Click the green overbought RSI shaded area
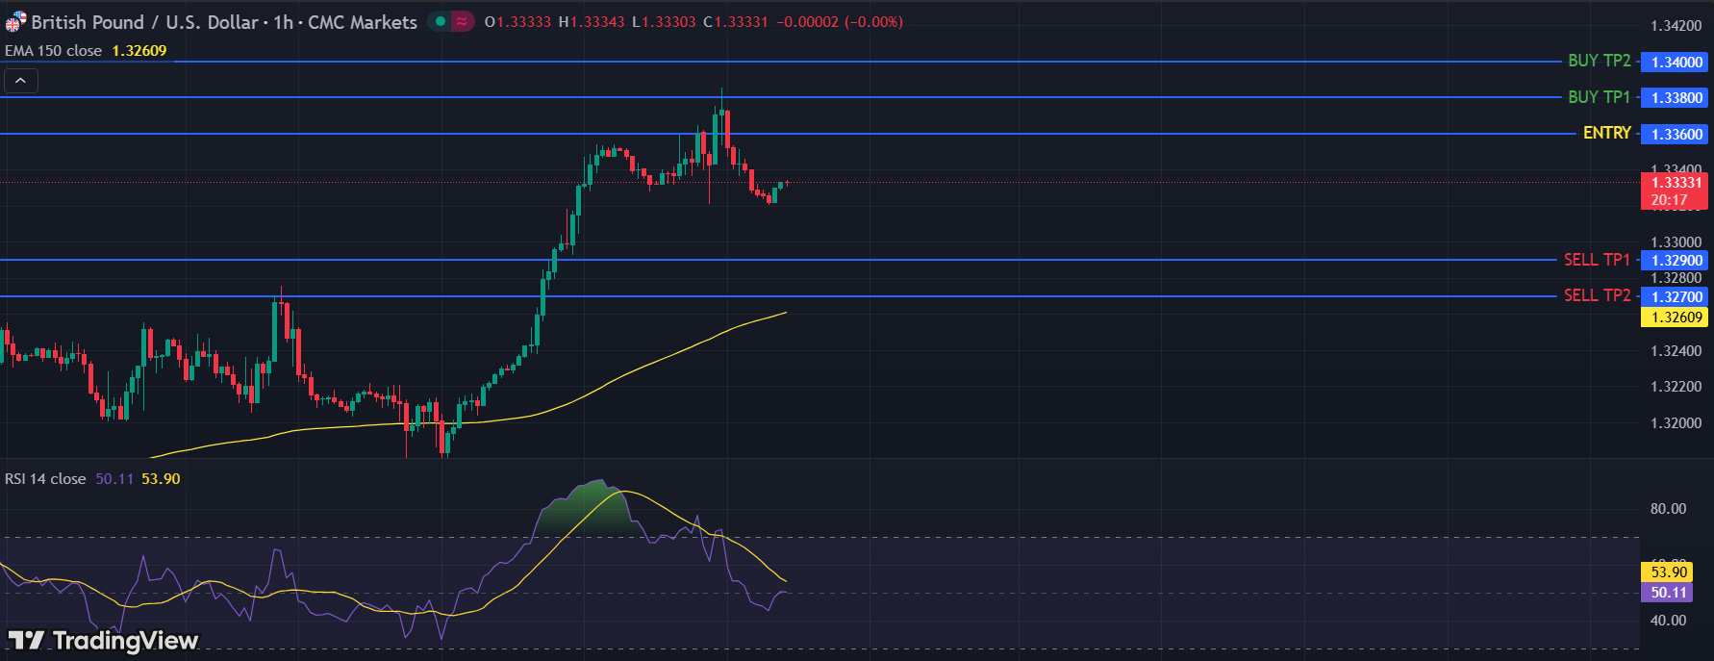Image resolution: width=1714 pixels, height=661 pixels. click(x=589, y=512)
